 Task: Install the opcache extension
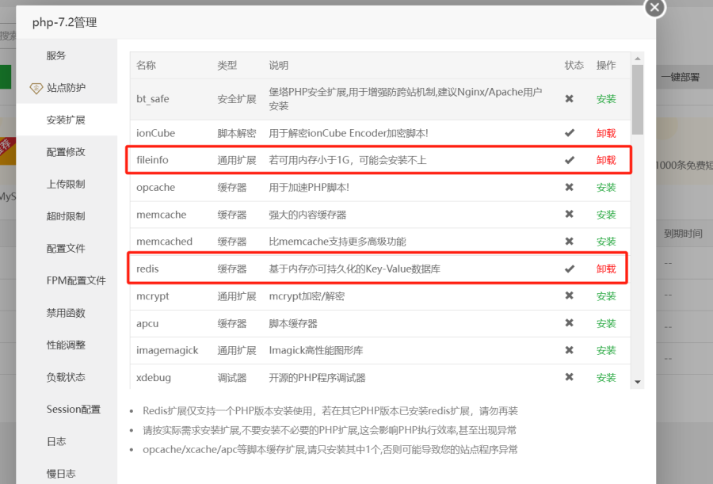click(x=605, y=187)
